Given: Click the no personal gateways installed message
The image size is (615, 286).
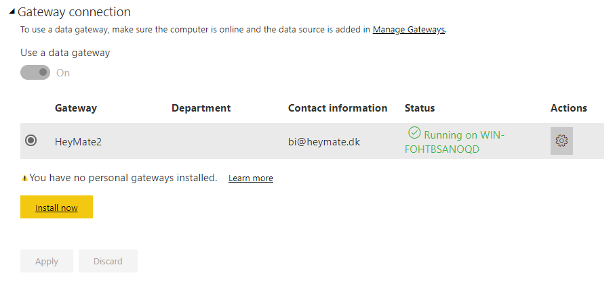Looking at the screenshot, I should [123, 178].
